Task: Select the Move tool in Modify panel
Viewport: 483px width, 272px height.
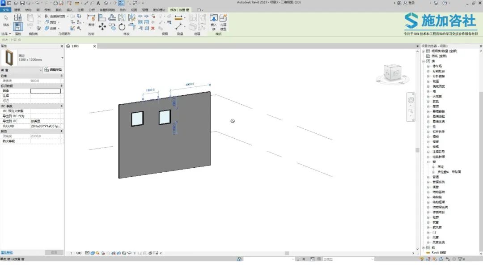Action: (x=102, y=27)
